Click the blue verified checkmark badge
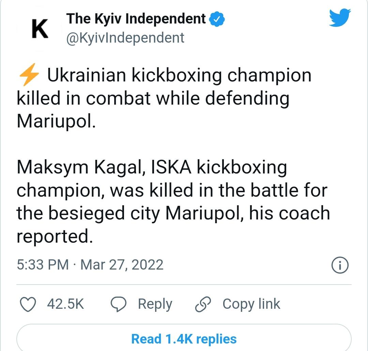 217,19
